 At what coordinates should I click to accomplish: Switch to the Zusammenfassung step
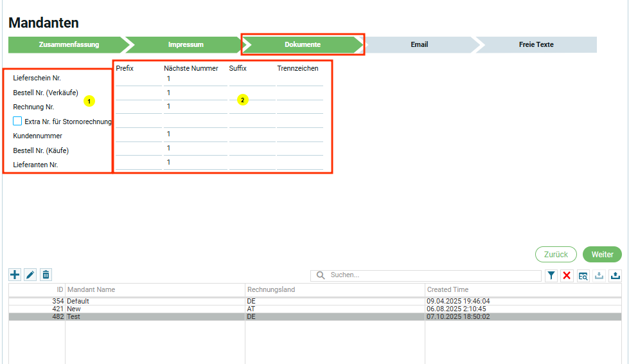pyautogui.click(x=68, y=44)
